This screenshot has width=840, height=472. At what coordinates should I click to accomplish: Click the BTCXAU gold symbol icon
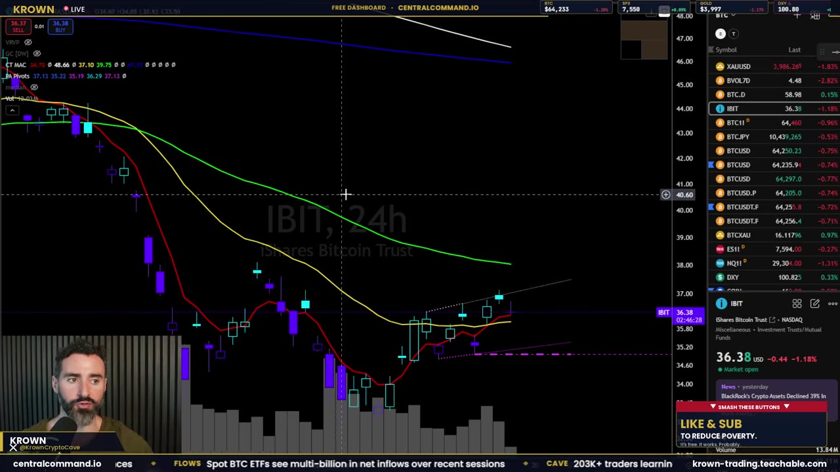pyautogui.click(x=720, y=235)
